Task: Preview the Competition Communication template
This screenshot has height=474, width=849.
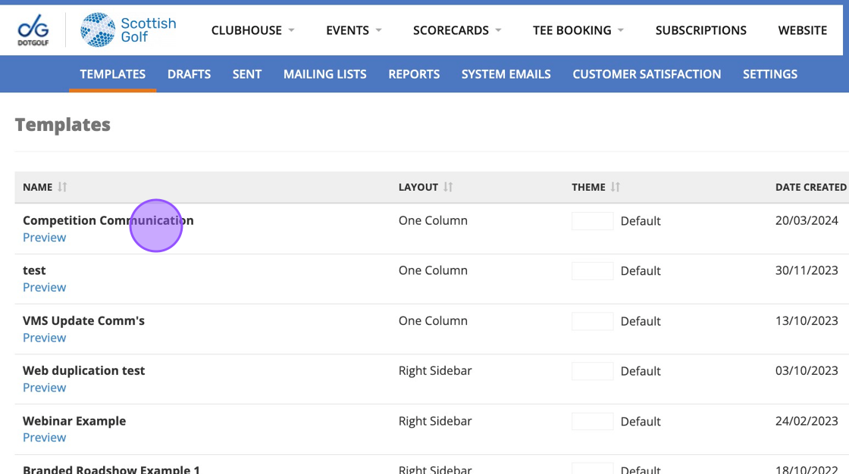Action: click(x=45, y=238)
